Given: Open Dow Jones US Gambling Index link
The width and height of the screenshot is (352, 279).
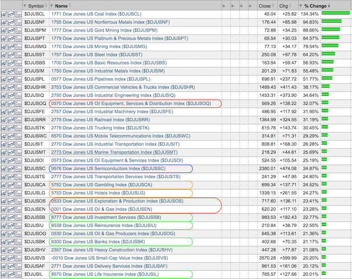Looking at the screenshot, I should pyautogui.click(x=102, y=185).
